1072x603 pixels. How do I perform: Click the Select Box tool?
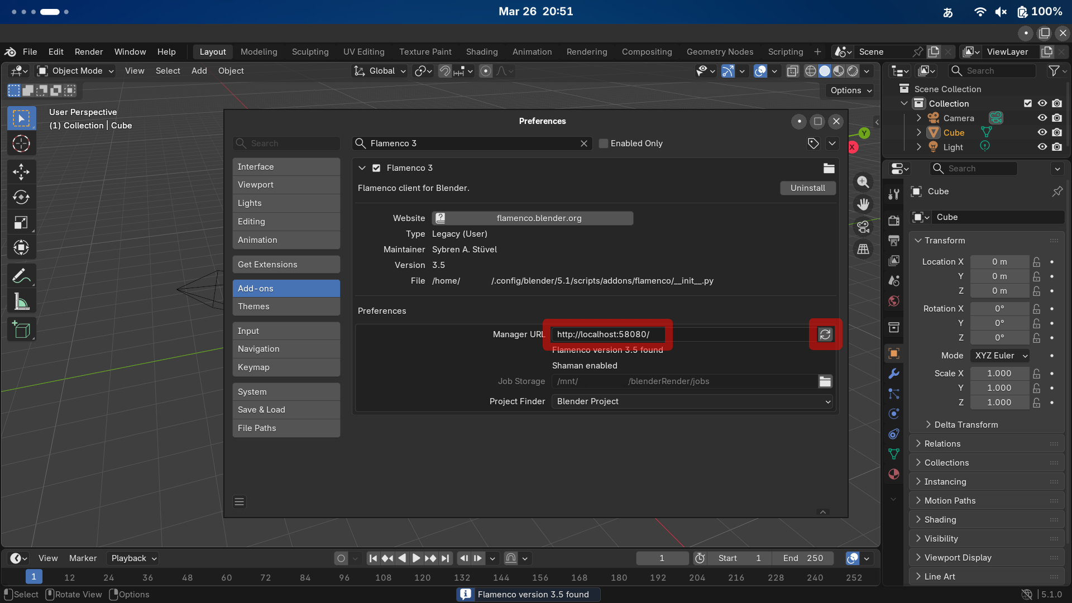pos(21,118)
